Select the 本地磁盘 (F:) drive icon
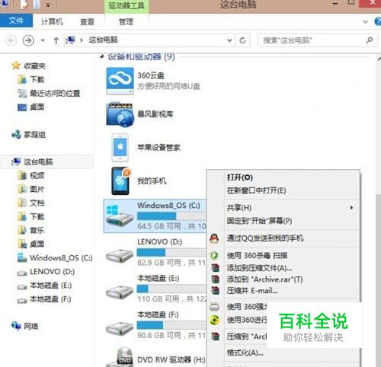381x367 pixels. point(120,328)
